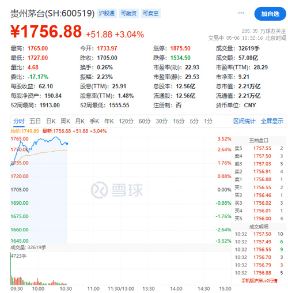This screenshot has width=288, height=293.
Task: Click the latest price dot on chart
Action: coord(67,144)
